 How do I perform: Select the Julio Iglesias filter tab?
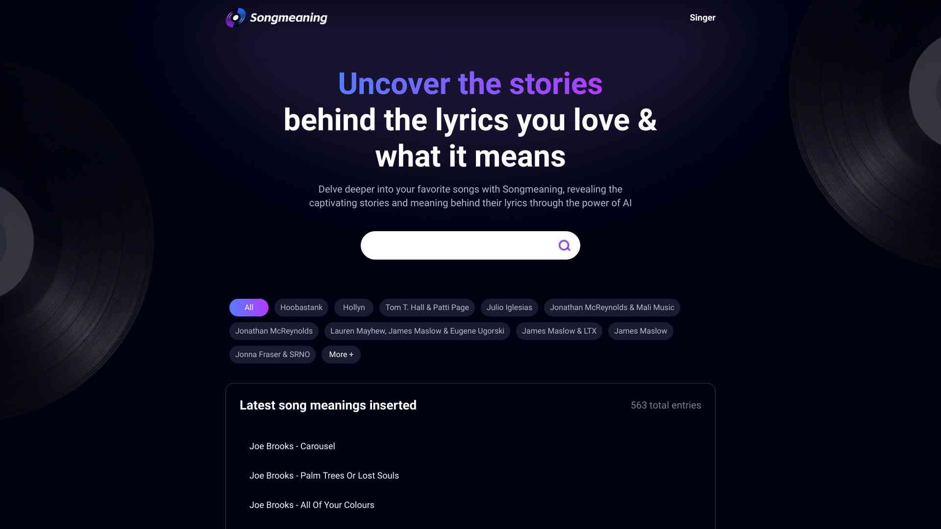(x=509, y=308)
